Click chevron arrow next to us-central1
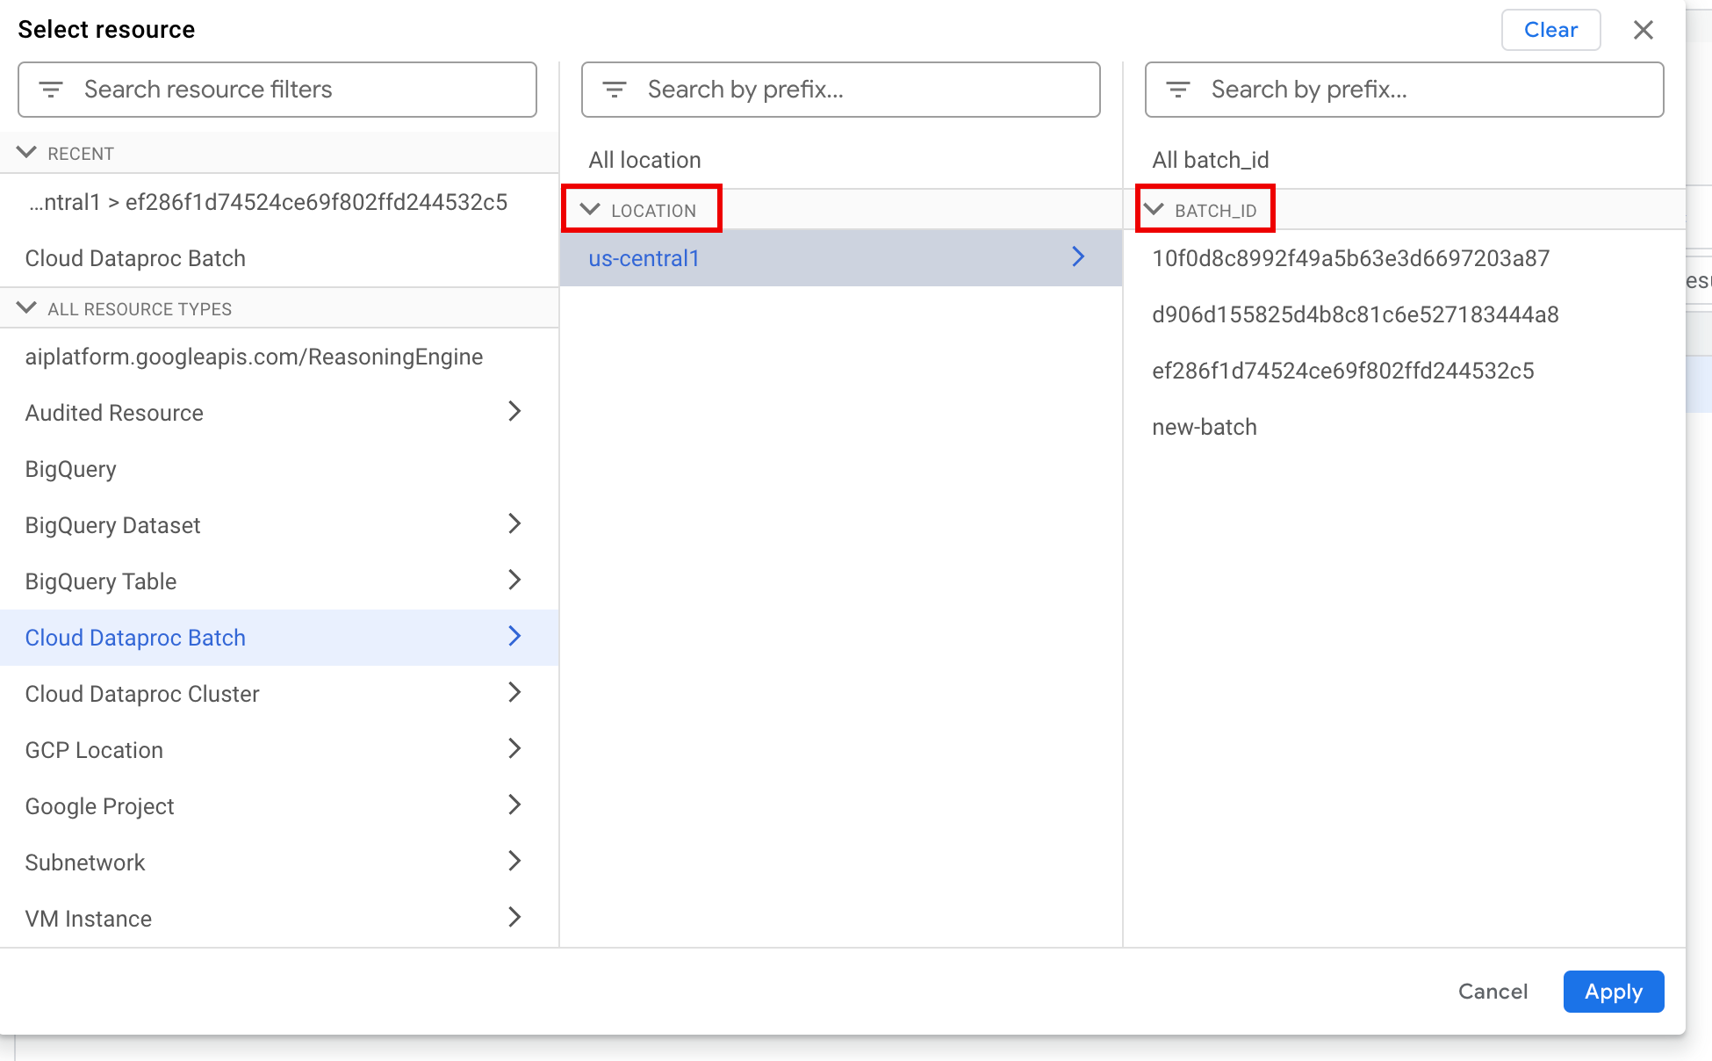The height and width of the screenshot is (1061, 1712). click(1078, 257)
